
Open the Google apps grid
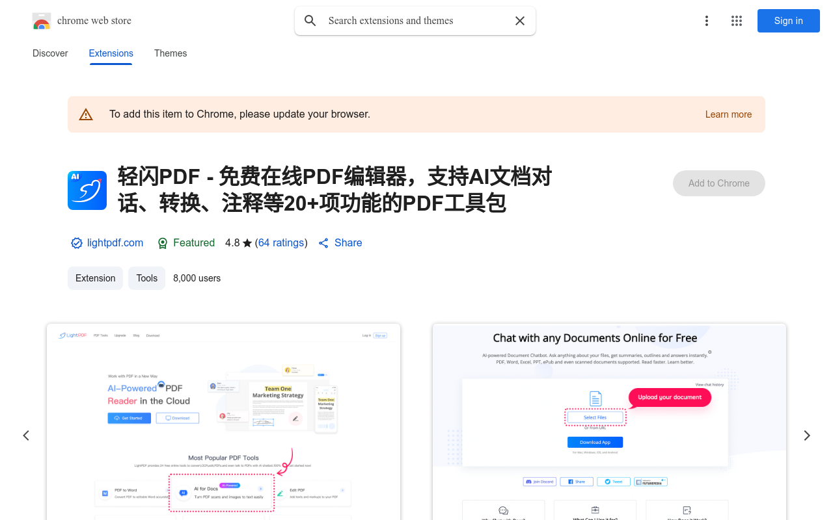[x=737, y=21]
